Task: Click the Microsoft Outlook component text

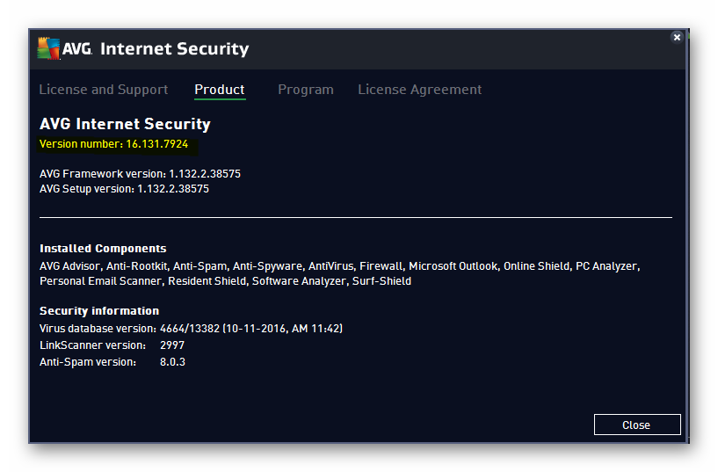Action: coord(453,266)
